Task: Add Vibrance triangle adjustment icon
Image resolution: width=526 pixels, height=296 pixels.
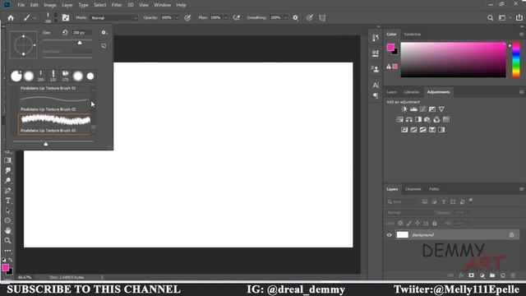Action: pyautogui.click(x=441, y=109)
